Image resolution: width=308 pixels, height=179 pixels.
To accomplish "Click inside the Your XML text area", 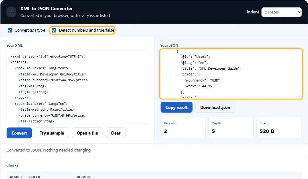I will [77, 87].
